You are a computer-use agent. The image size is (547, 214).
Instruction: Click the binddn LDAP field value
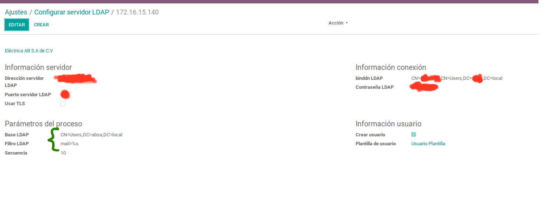456,78
